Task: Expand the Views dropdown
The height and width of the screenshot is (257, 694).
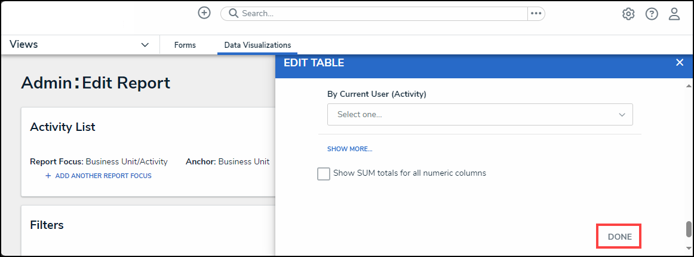Action: point(145,45)
